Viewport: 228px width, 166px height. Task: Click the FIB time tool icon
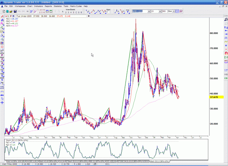point(128,11)
